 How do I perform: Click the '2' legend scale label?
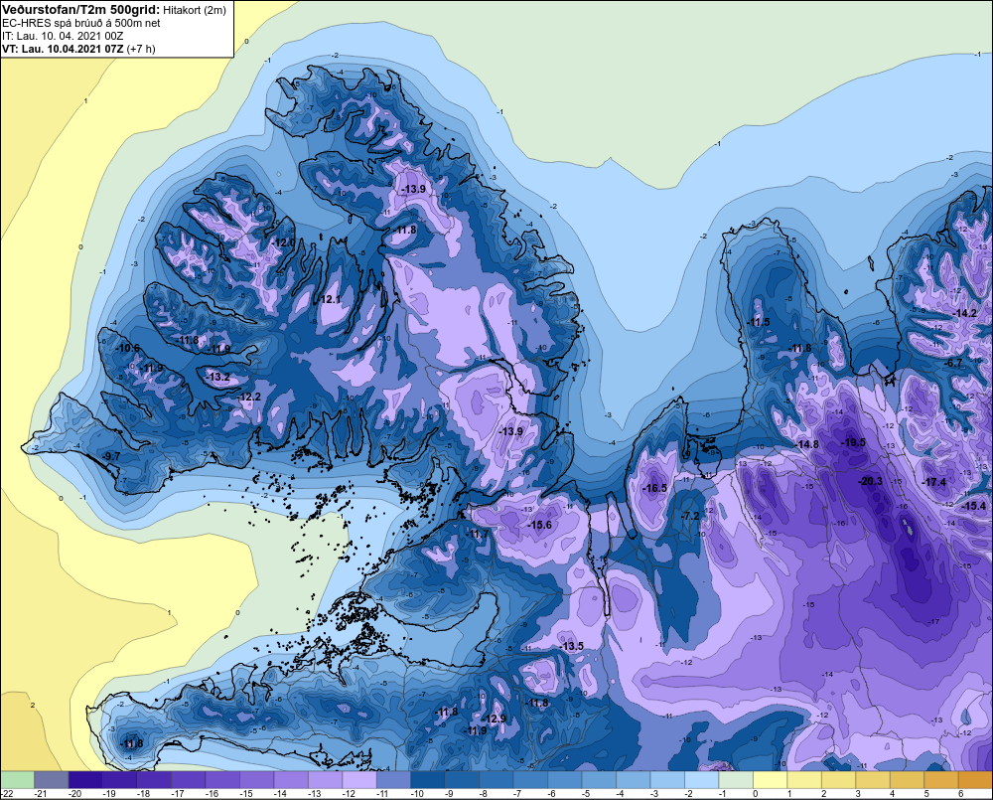[824, 794]
